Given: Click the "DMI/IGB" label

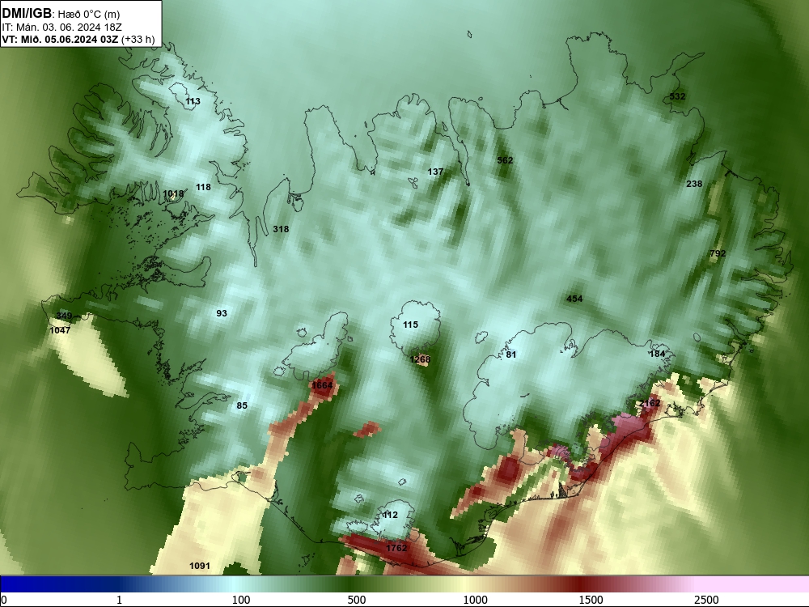Looking at the screenshot, I should (27, 14).
